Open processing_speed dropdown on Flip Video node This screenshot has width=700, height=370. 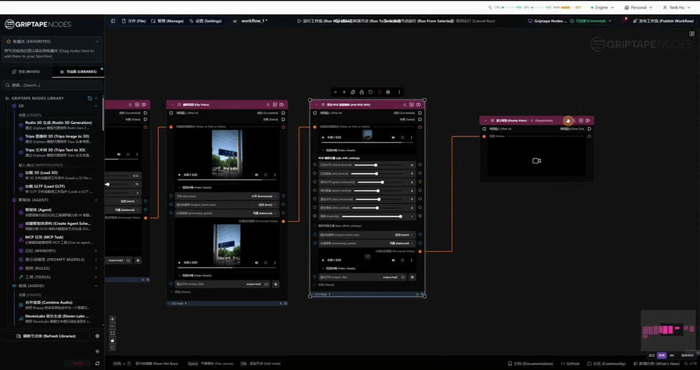tap(227, 213)
